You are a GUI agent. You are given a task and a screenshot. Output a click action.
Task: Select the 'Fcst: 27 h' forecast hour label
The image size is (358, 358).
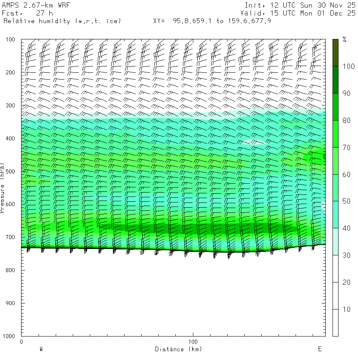pyautogui.click(x=27, y=13)
